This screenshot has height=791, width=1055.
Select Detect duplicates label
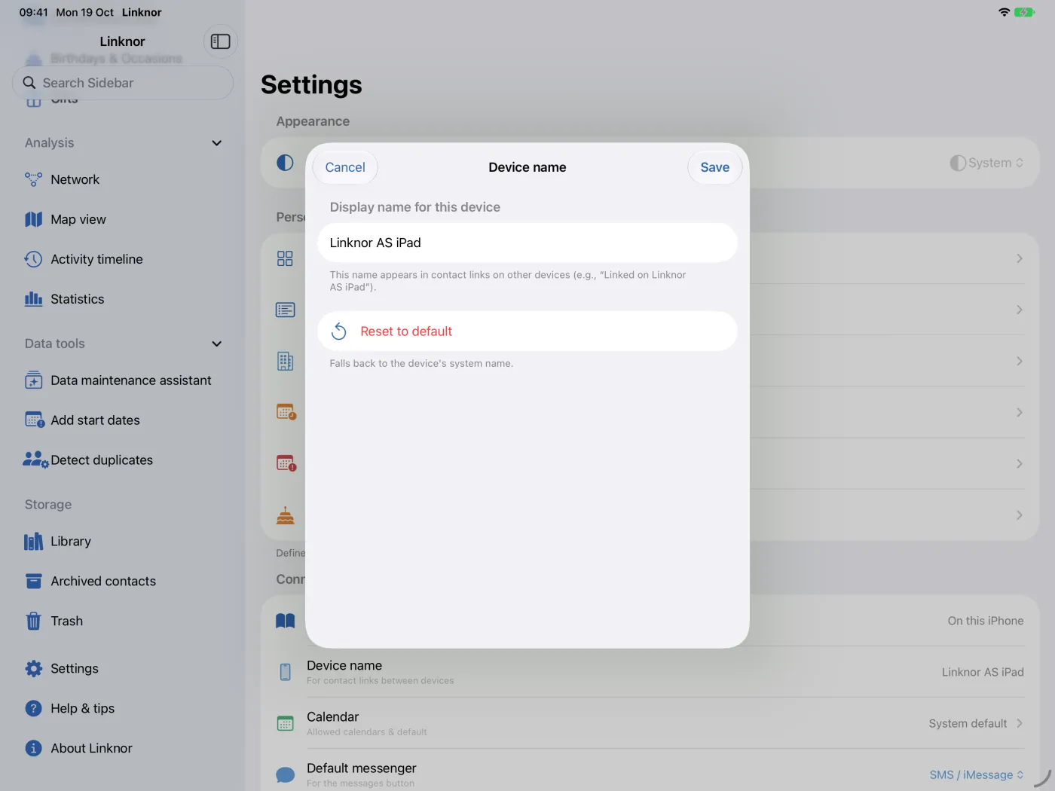(x=102, y=460)
